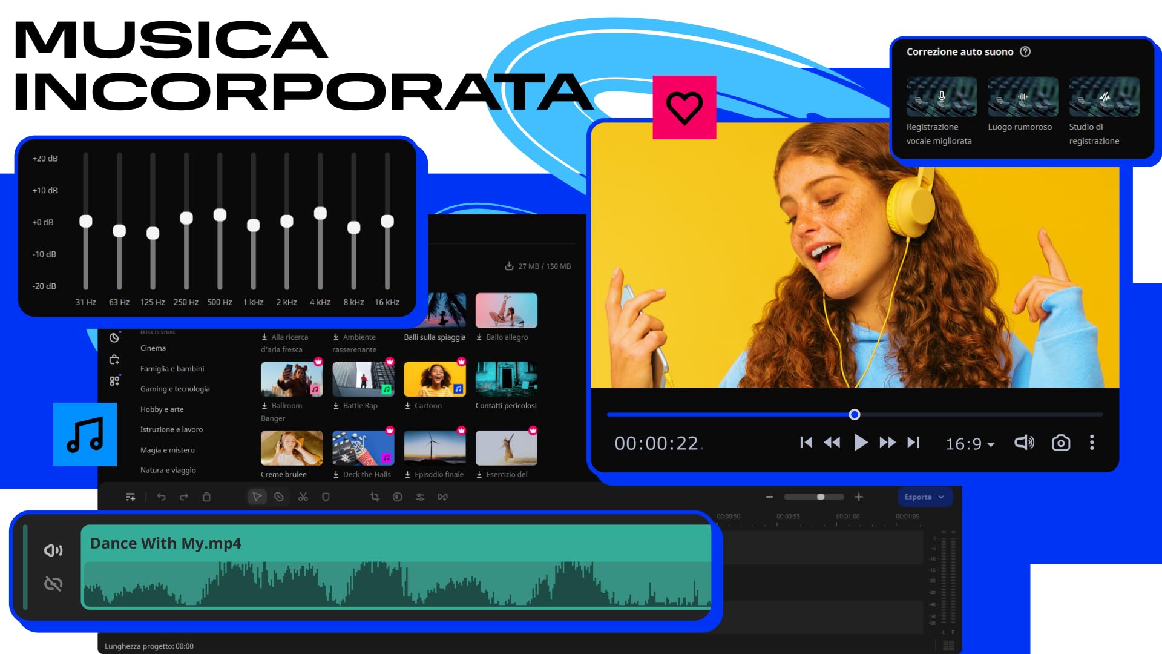Click the fast forward button in the player
This screenshot has width=1162, height=654.
[x=888, y=443]
